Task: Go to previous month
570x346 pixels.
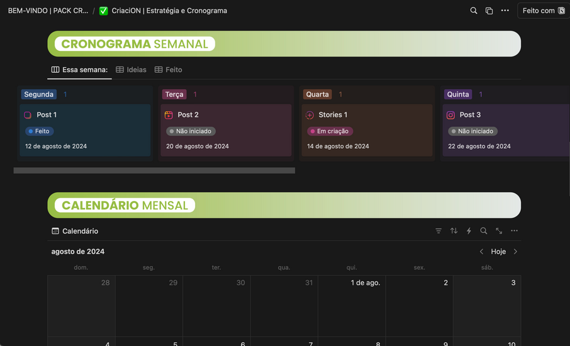Action: [481, 251]
